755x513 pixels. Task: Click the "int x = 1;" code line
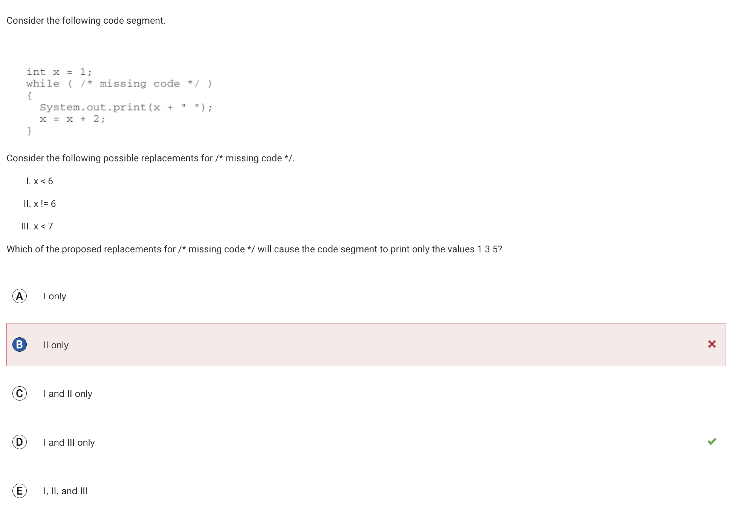point(59,72)
